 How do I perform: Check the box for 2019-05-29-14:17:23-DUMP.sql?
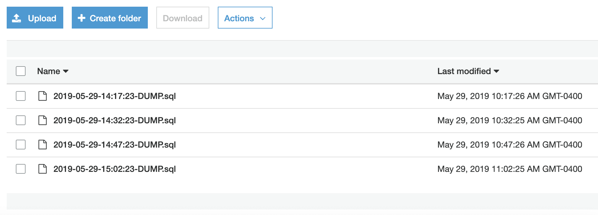point(21,96)
